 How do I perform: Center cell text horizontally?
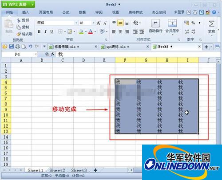click(120, 31)
